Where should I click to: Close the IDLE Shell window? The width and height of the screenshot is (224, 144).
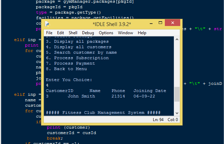tap(173, 23)
